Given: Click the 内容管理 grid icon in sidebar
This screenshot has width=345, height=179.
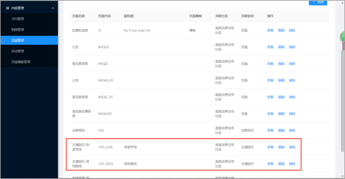Looking at the screenshot, I should 8,8.
